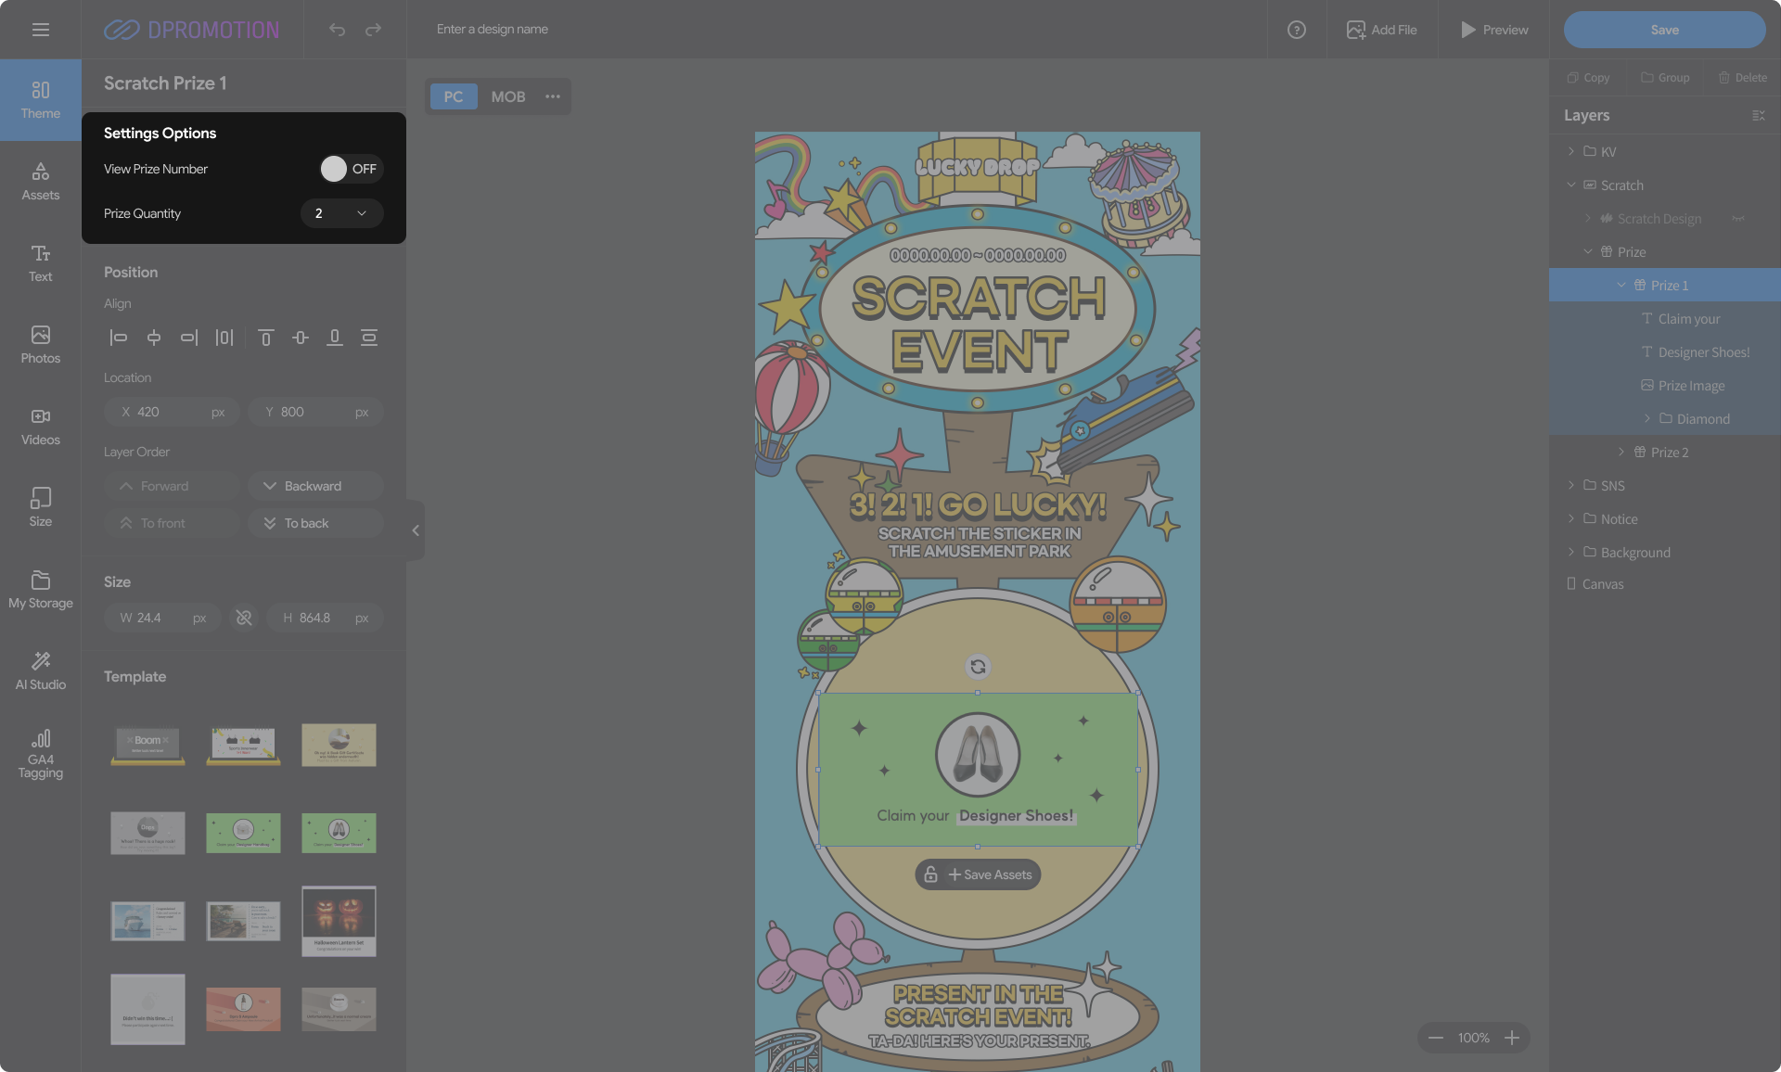Viewport: 1781px width, 1072px height.
Task: Toggle the aspect ratio link for size
Action: point(244,618)
